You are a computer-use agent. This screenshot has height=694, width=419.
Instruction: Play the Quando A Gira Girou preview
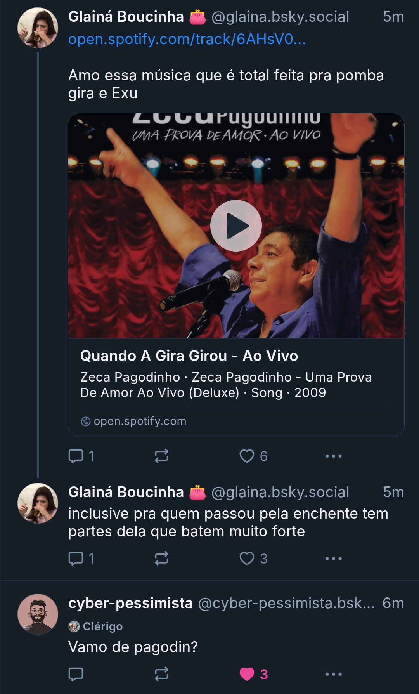tap(236, 226)
